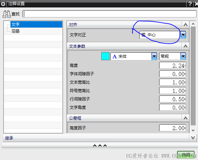
Task: Click the binoculars find icon
Action: (x=7, y=14)
